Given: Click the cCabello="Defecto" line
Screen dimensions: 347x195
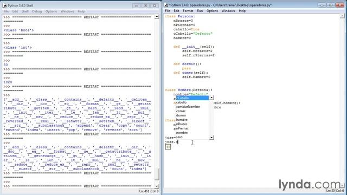Looking at the screenshot, I should [193, 34].
